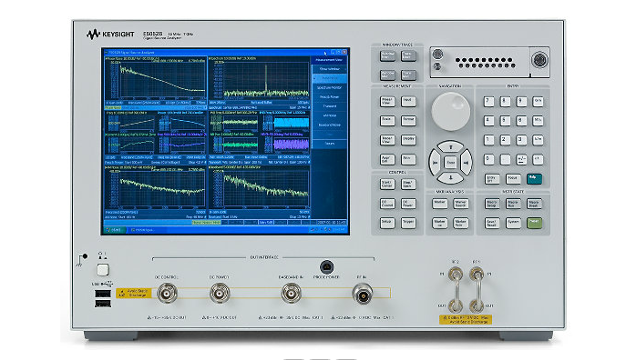Select the Input key in Measurement
This screenshot has width=636, height=360.
tap(408, 101)
